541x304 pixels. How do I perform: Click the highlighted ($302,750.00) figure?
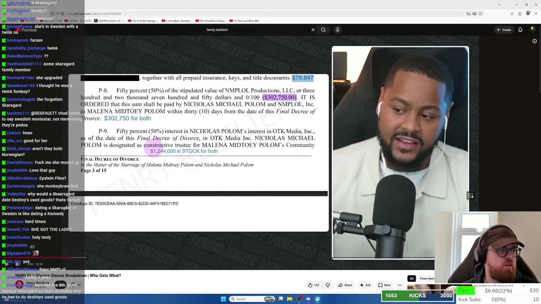click(x=279, y=98)
